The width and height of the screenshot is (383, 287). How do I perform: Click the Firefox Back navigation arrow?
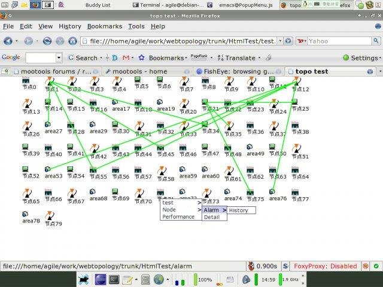tap(8, 41)
